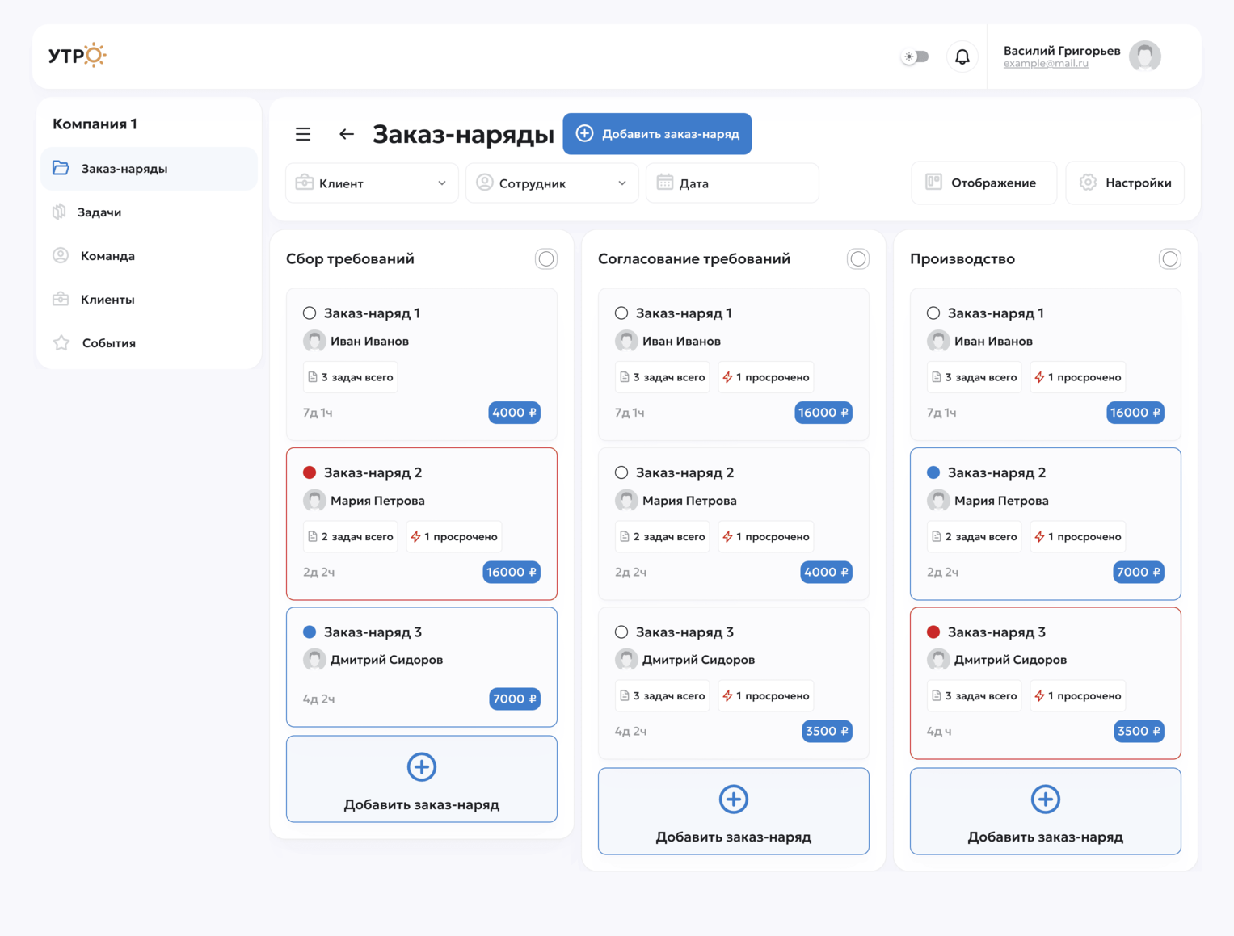Click 4д 2ч duration in Согласование требований
The width and height of the screenshot is (1234, 936).
tap(631, 732)
